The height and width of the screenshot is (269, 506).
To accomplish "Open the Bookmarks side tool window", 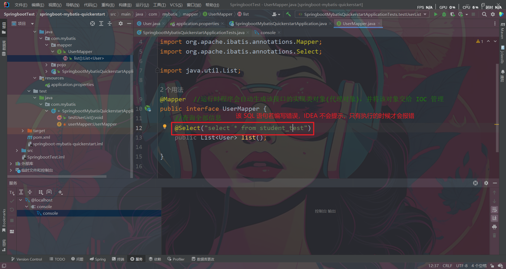I will (4, 220).
